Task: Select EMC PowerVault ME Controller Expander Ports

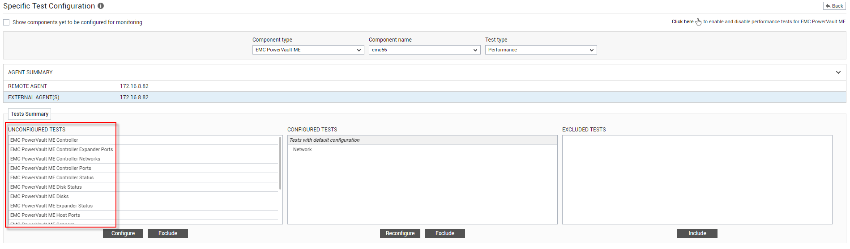Action: (143, 149)
